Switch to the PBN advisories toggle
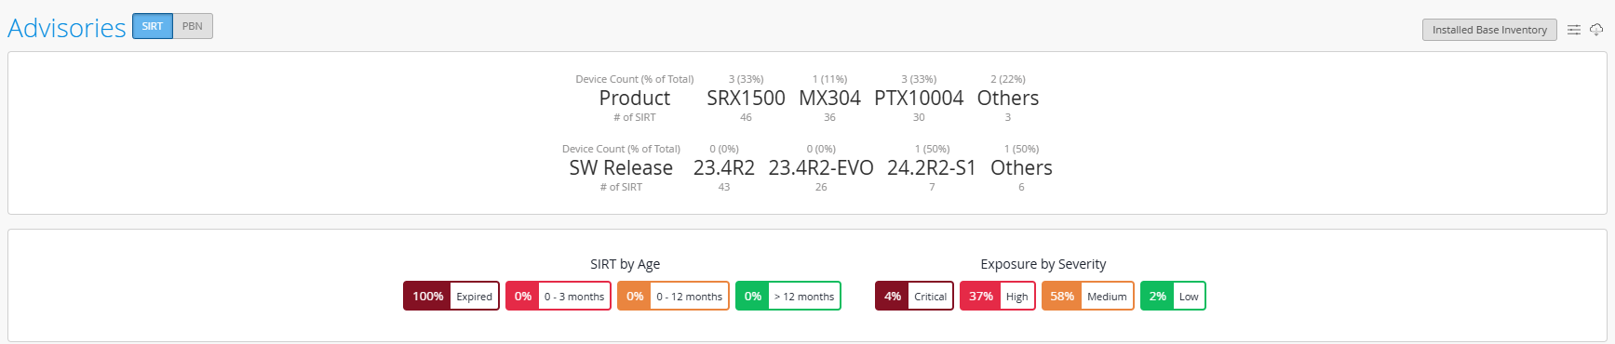The image size is (1615, 344). [193, 26]
